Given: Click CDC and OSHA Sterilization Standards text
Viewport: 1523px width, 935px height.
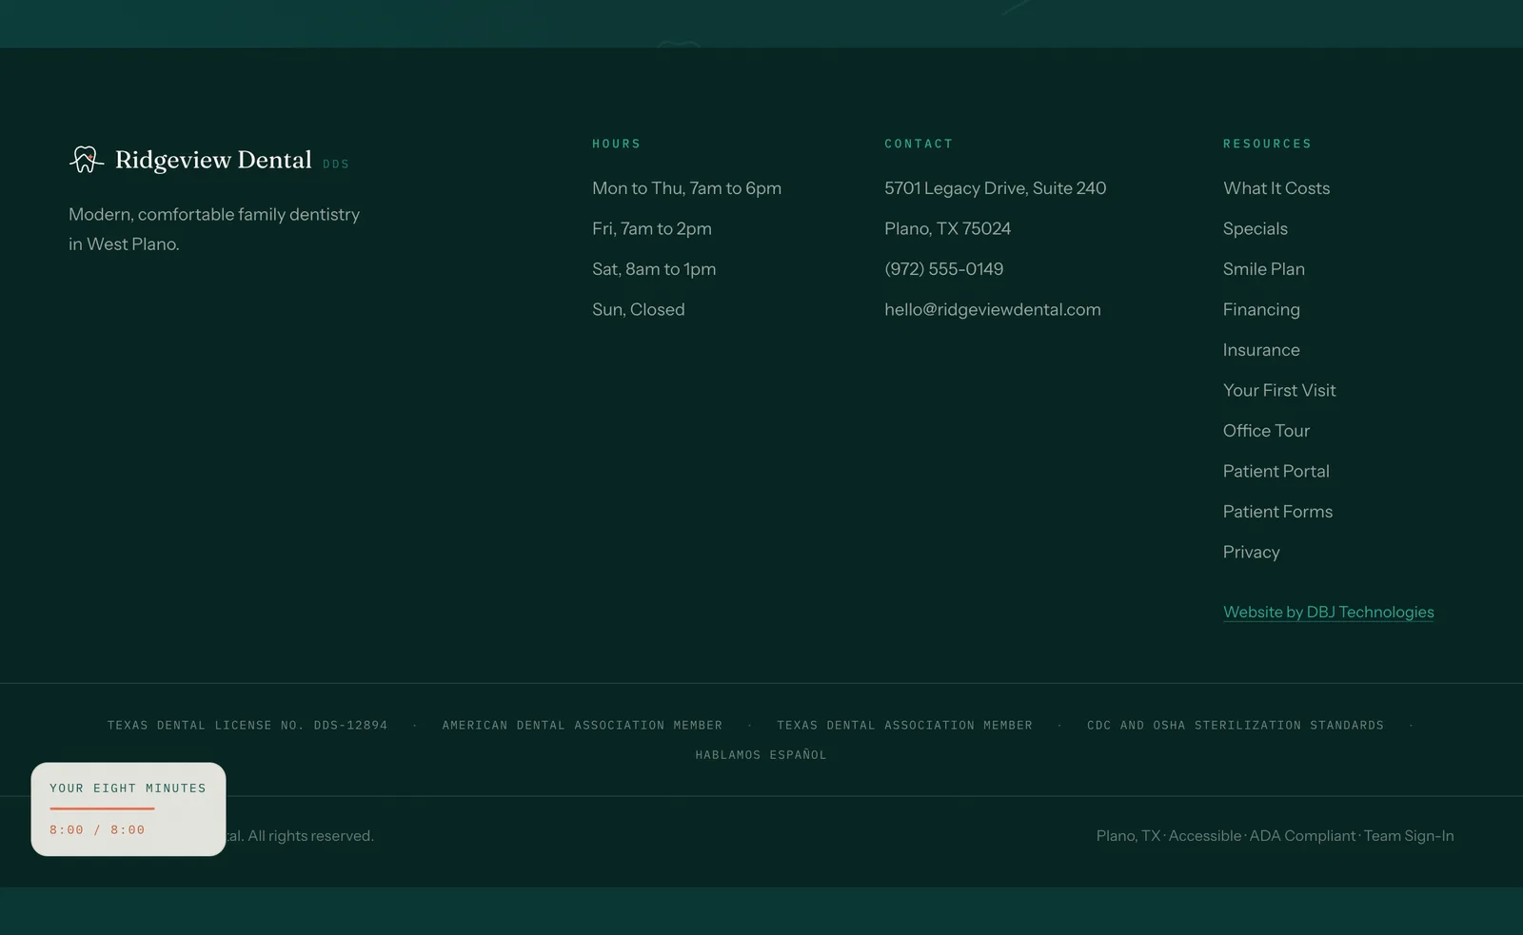Looking at the screenshot, I should point(1236,725).
